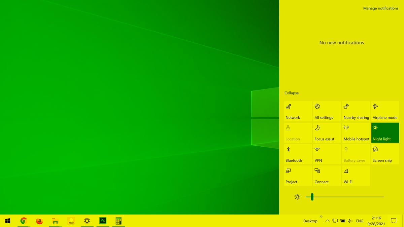
Task: Open All settings tile
Action: 327,111
